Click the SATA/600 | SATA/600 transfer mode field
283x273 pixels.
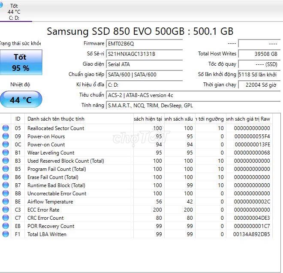tap(145, 75)
